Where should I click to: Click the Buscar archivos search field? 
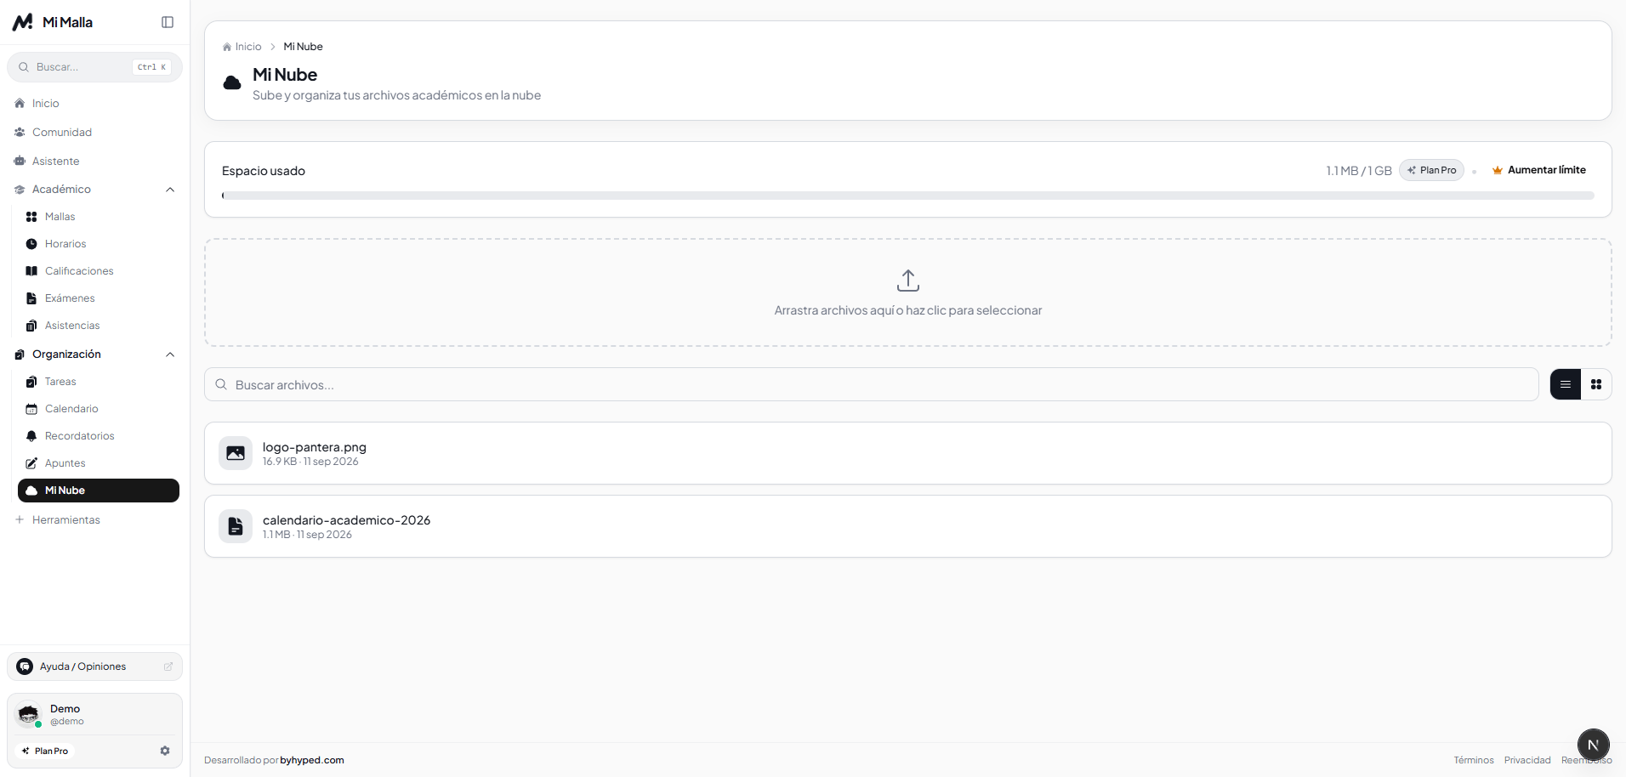(872, 384)
